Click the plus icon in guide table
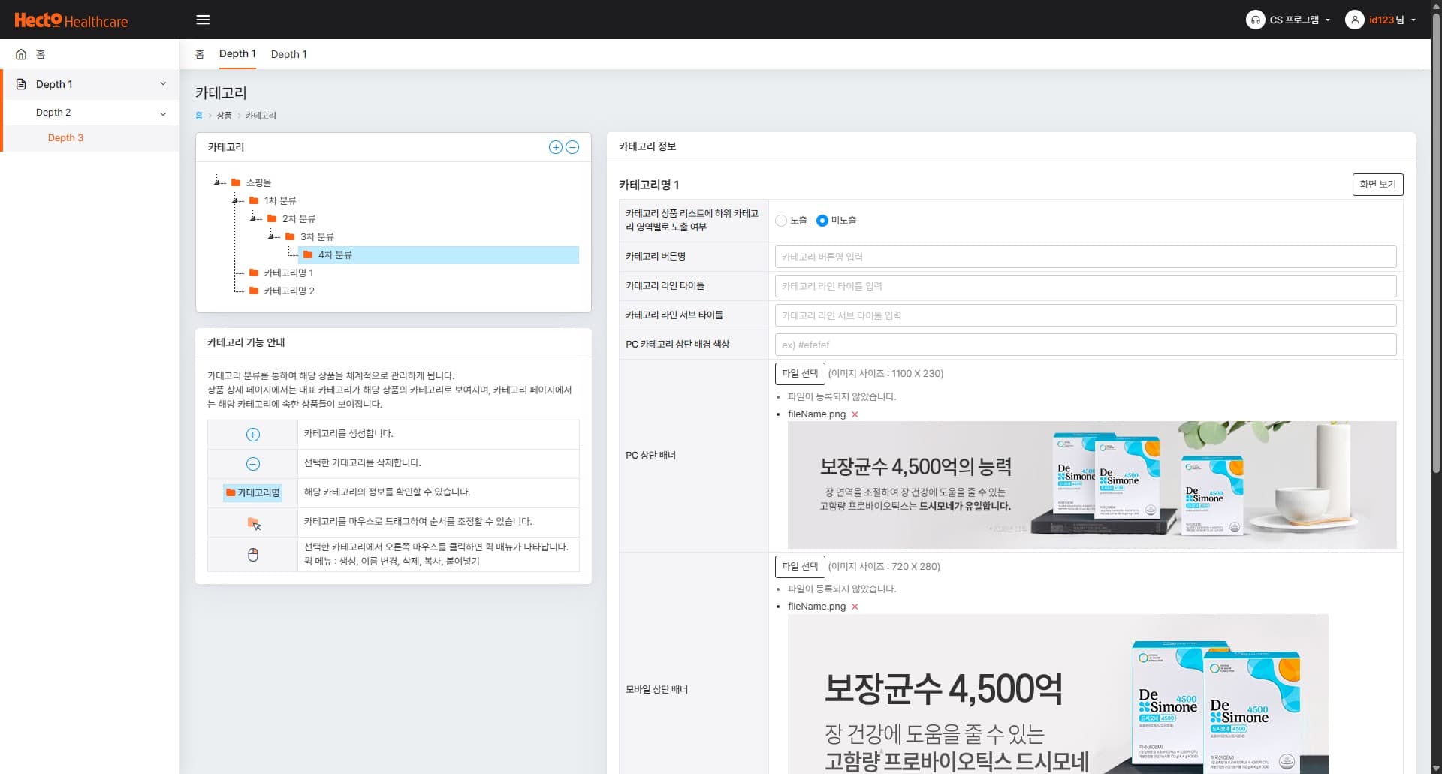 [x=253, y=435]
